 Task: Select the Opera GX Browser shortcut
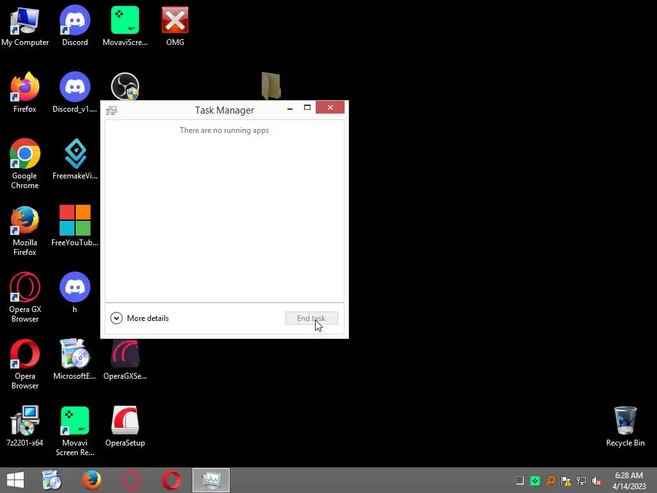25,297
